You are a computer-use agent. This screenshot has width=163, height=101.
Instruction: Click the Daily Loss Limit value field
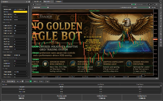coord(20,33)
